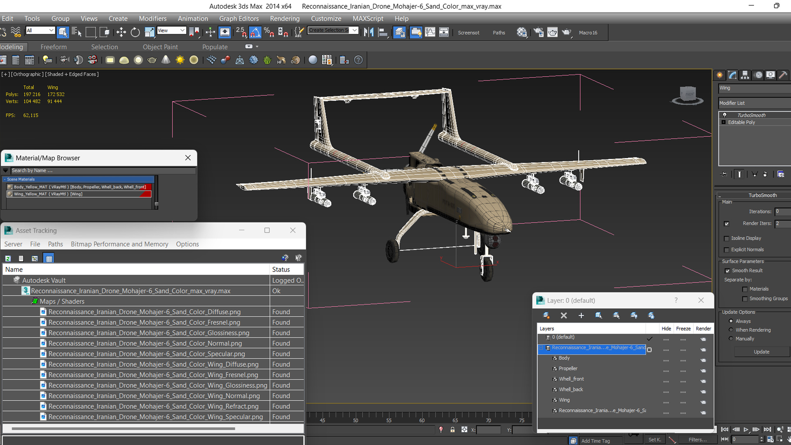Click the Macro16 toolbar button
The width and height of the screenshot is (791, 445).
[x=588, y=33]
